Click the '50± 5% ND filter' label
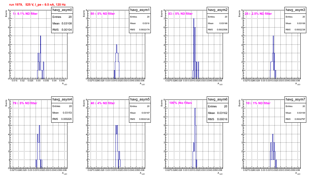The image size is (311, 179). coord(103,14)
